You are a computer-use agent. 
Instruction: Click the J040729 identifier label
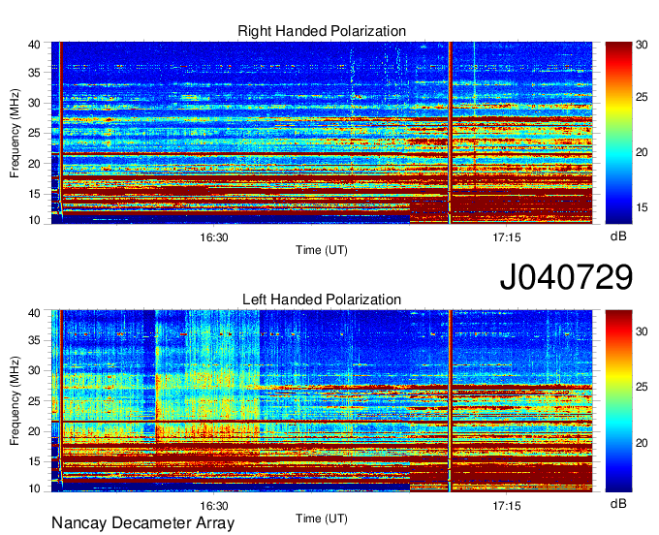[x=566, y=277]
